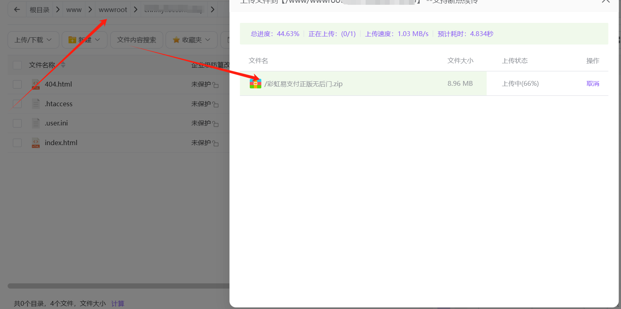
Task: Open the 收藏夹 favorites dropdown
Action: point(191,40)
